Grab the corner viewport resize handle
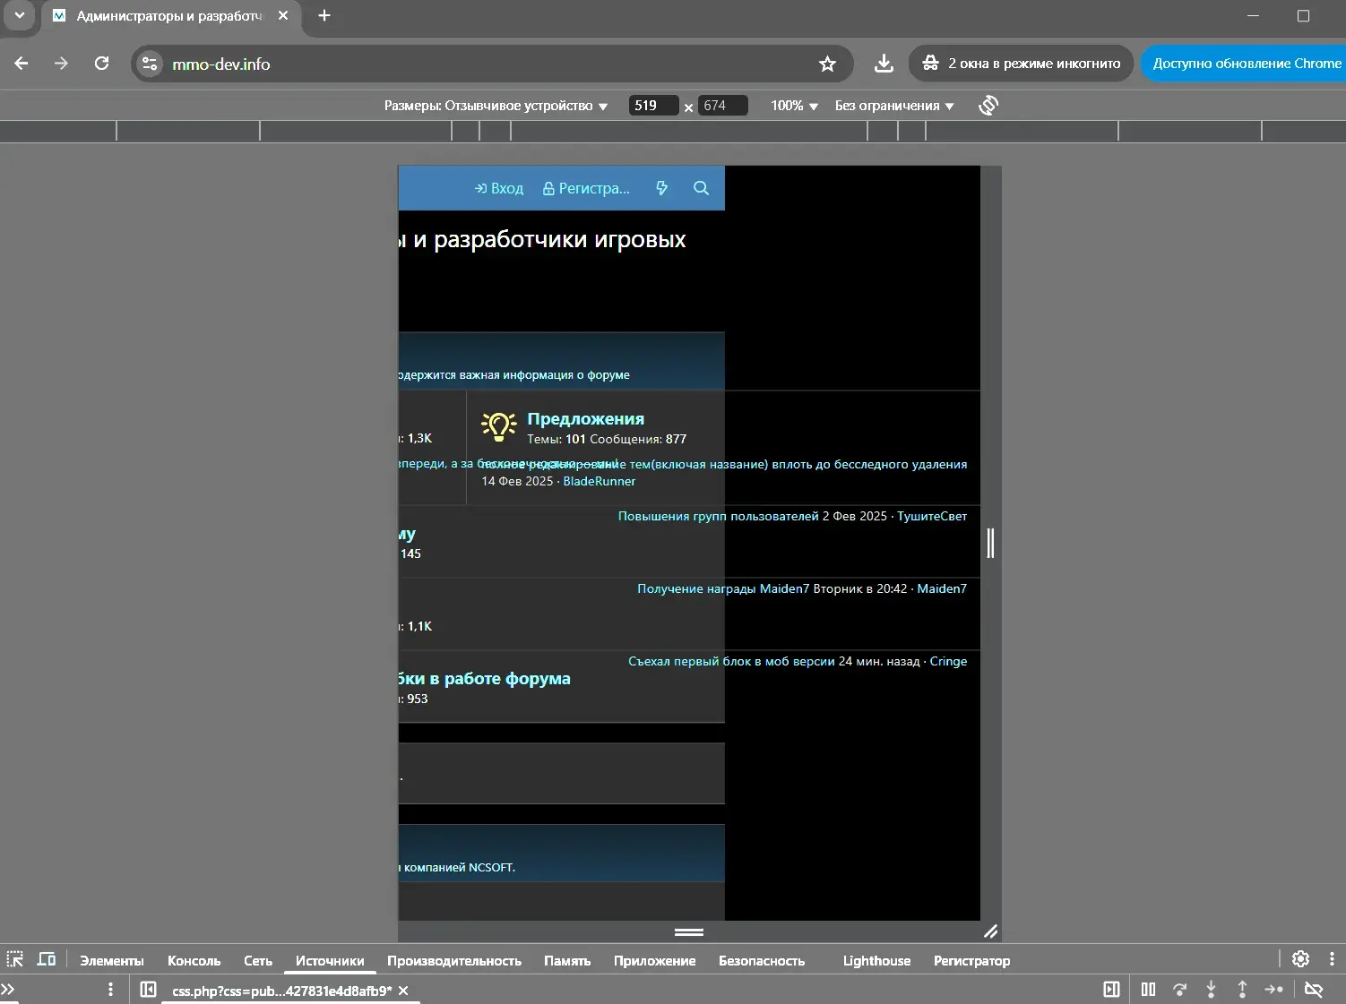The width and height of the screenshot is (1346, 1004). click(990, 932)
